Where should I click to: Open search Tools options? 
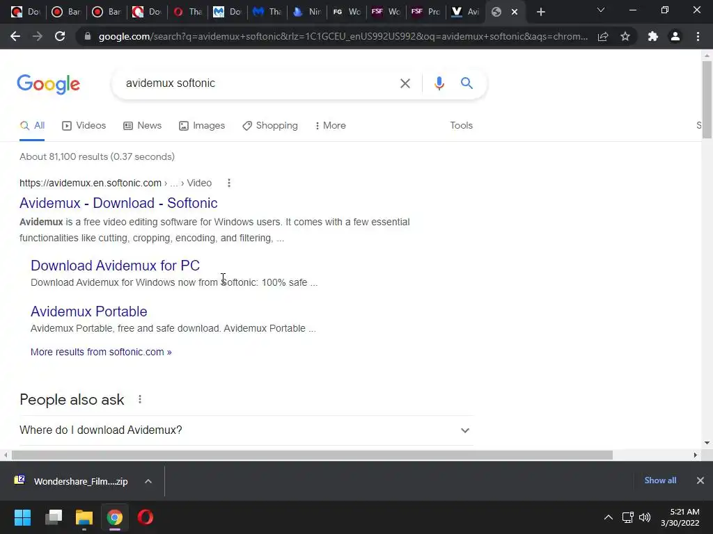(461, 126)
